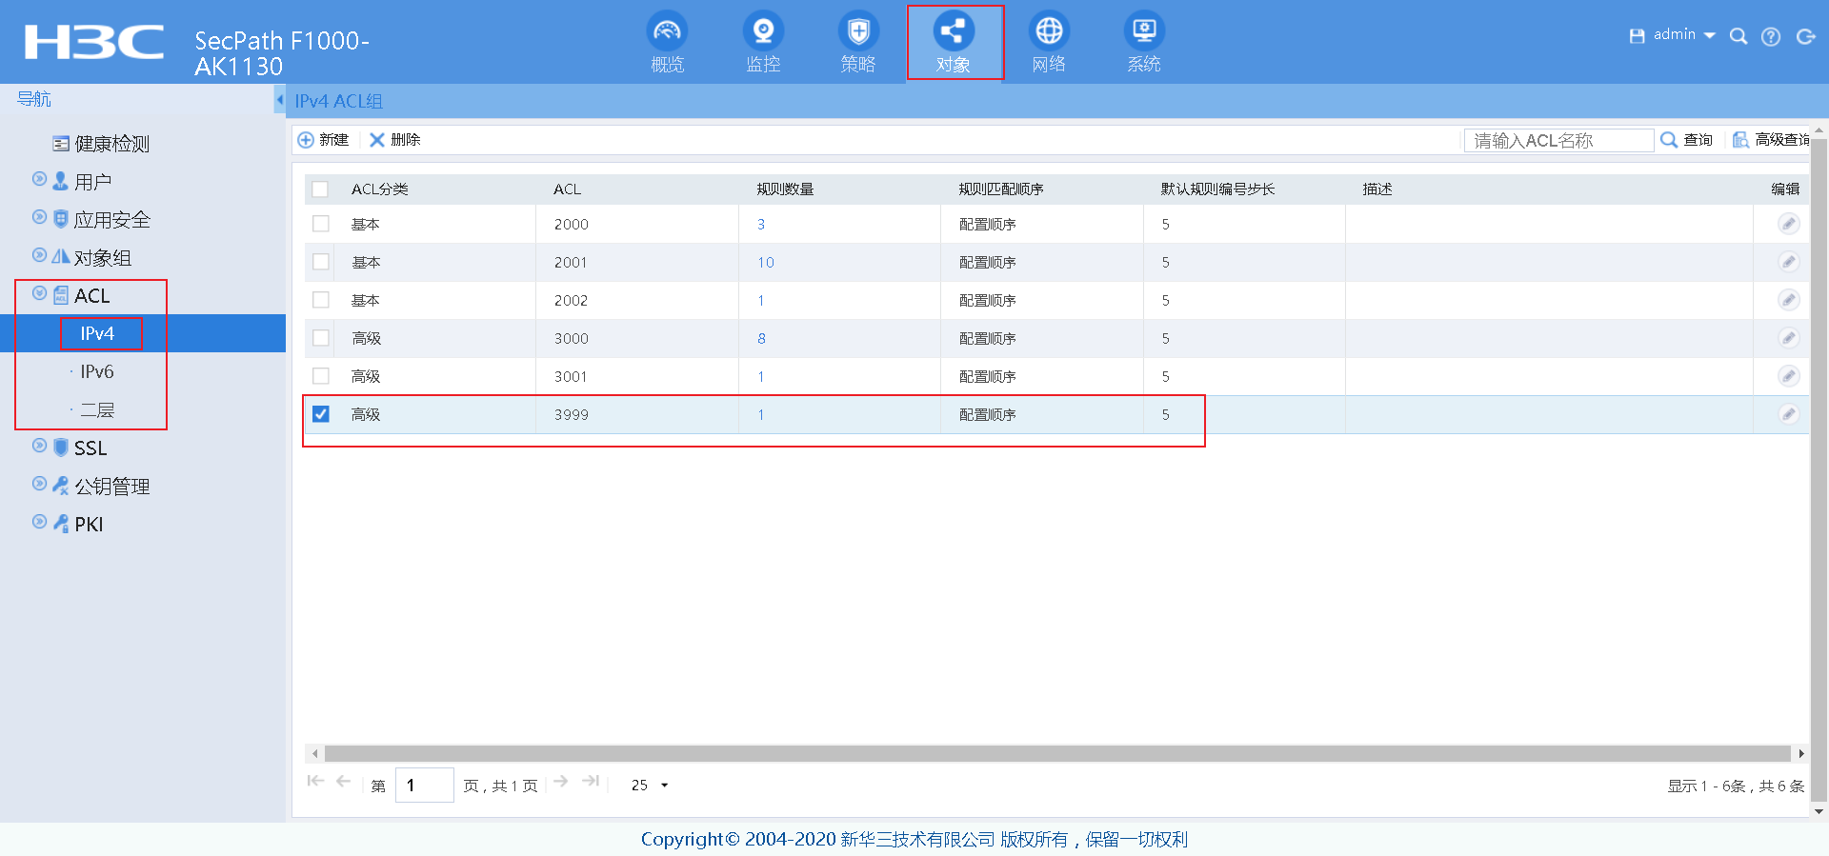This screenshot has width=1829, height=856.
Task: Select IPv6 under ACL in navigation
Action: (96, 371)
